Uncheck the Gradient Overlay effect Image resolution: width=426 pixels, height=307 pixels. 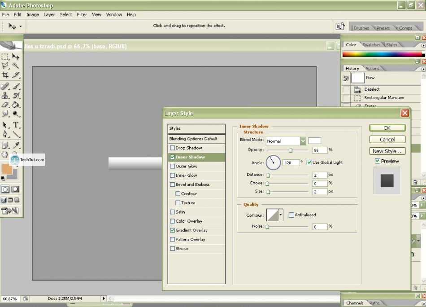(173, 230)
